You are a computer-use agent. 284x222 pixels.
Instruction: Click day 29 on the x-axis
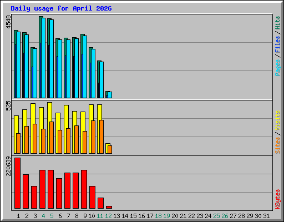tap(250, 216)
